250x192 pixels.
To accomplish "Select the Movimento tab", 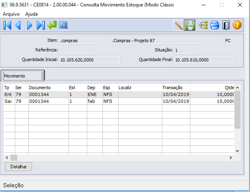I will pos(23,76).
